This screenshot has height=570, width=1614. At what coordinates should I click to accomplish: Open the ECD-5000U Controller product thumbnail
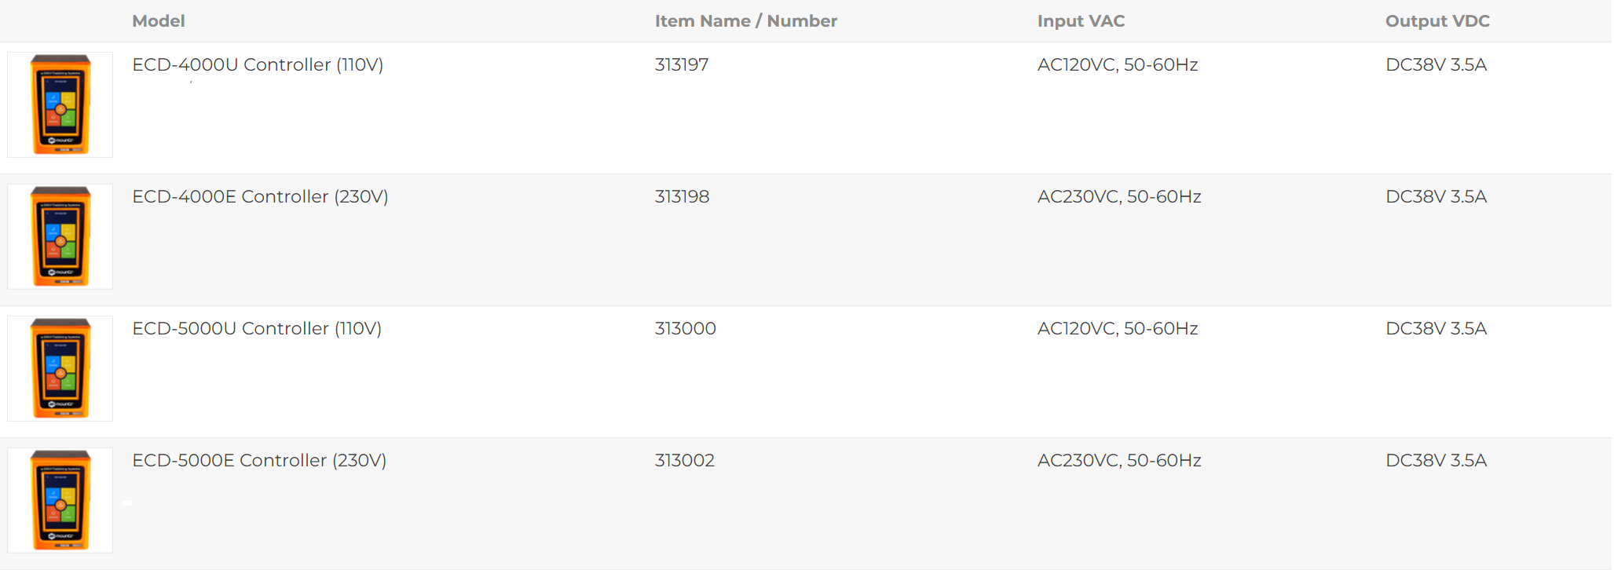tap(60, 368)
